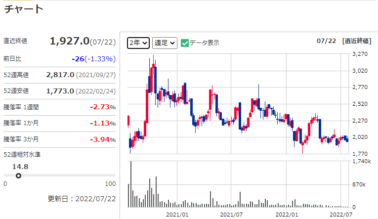The image size is (378, 219).
Task: Click the 前日比 value -26(-1.33%)
Action: (93, 59)
